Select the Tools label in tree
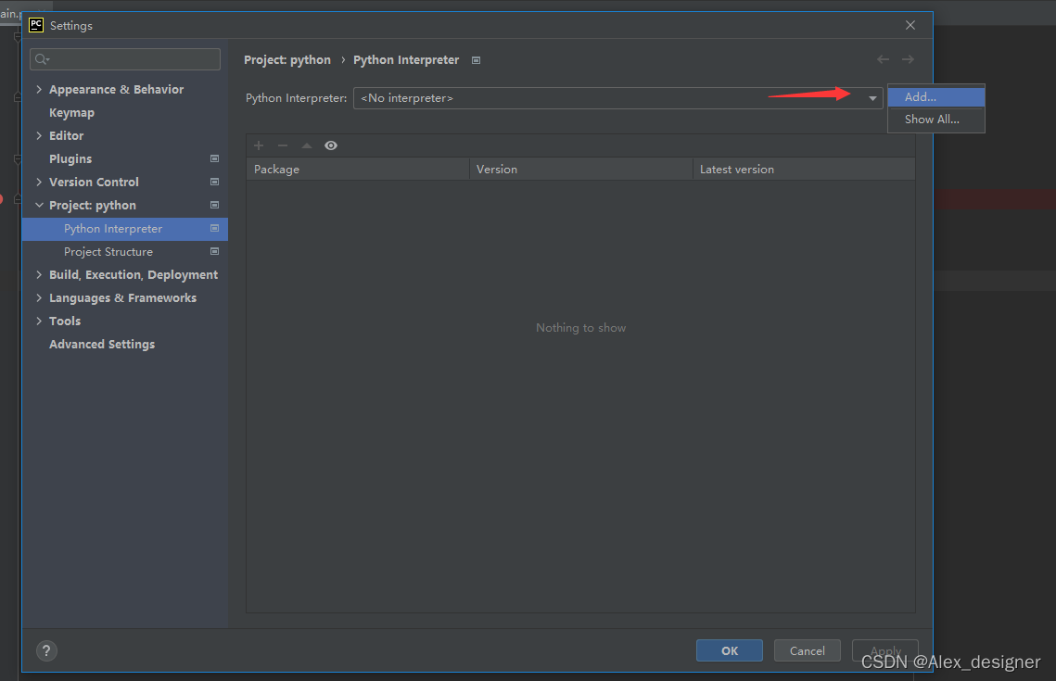This screenshot has height=681, width=1056. (65, 321)
